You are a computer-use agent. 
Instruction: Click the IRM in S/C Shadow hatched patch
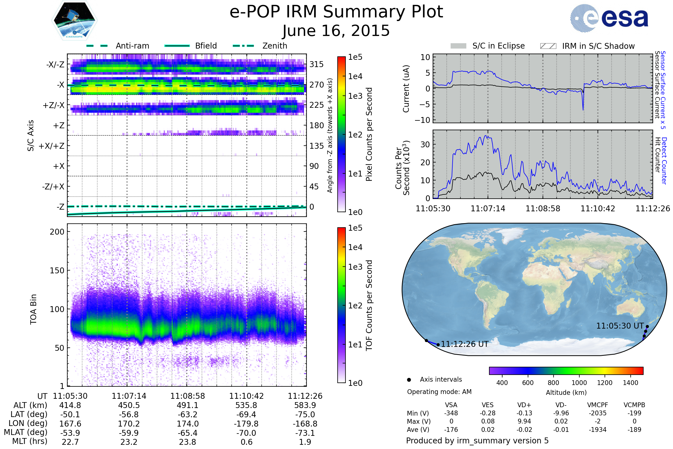[x=548, y=46]
